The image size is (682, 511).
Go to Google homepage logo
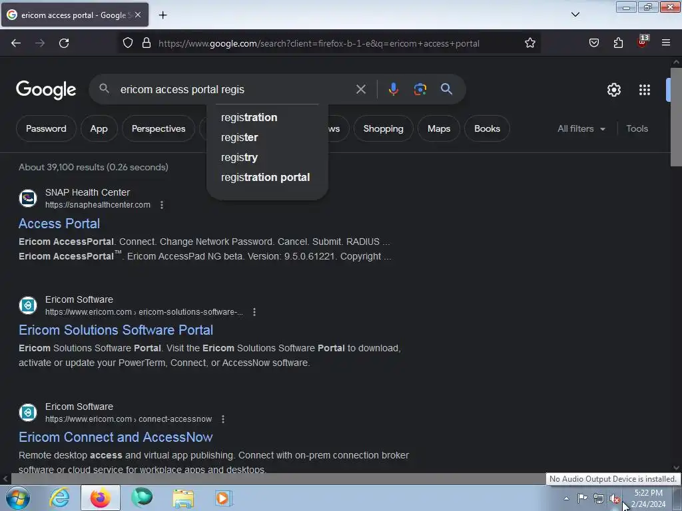pos(46,90)
